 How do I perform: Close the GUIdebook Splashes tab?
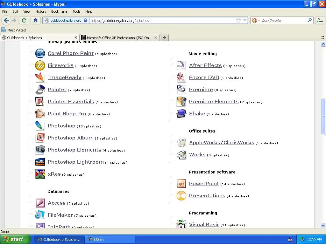[x=76, y=37]
